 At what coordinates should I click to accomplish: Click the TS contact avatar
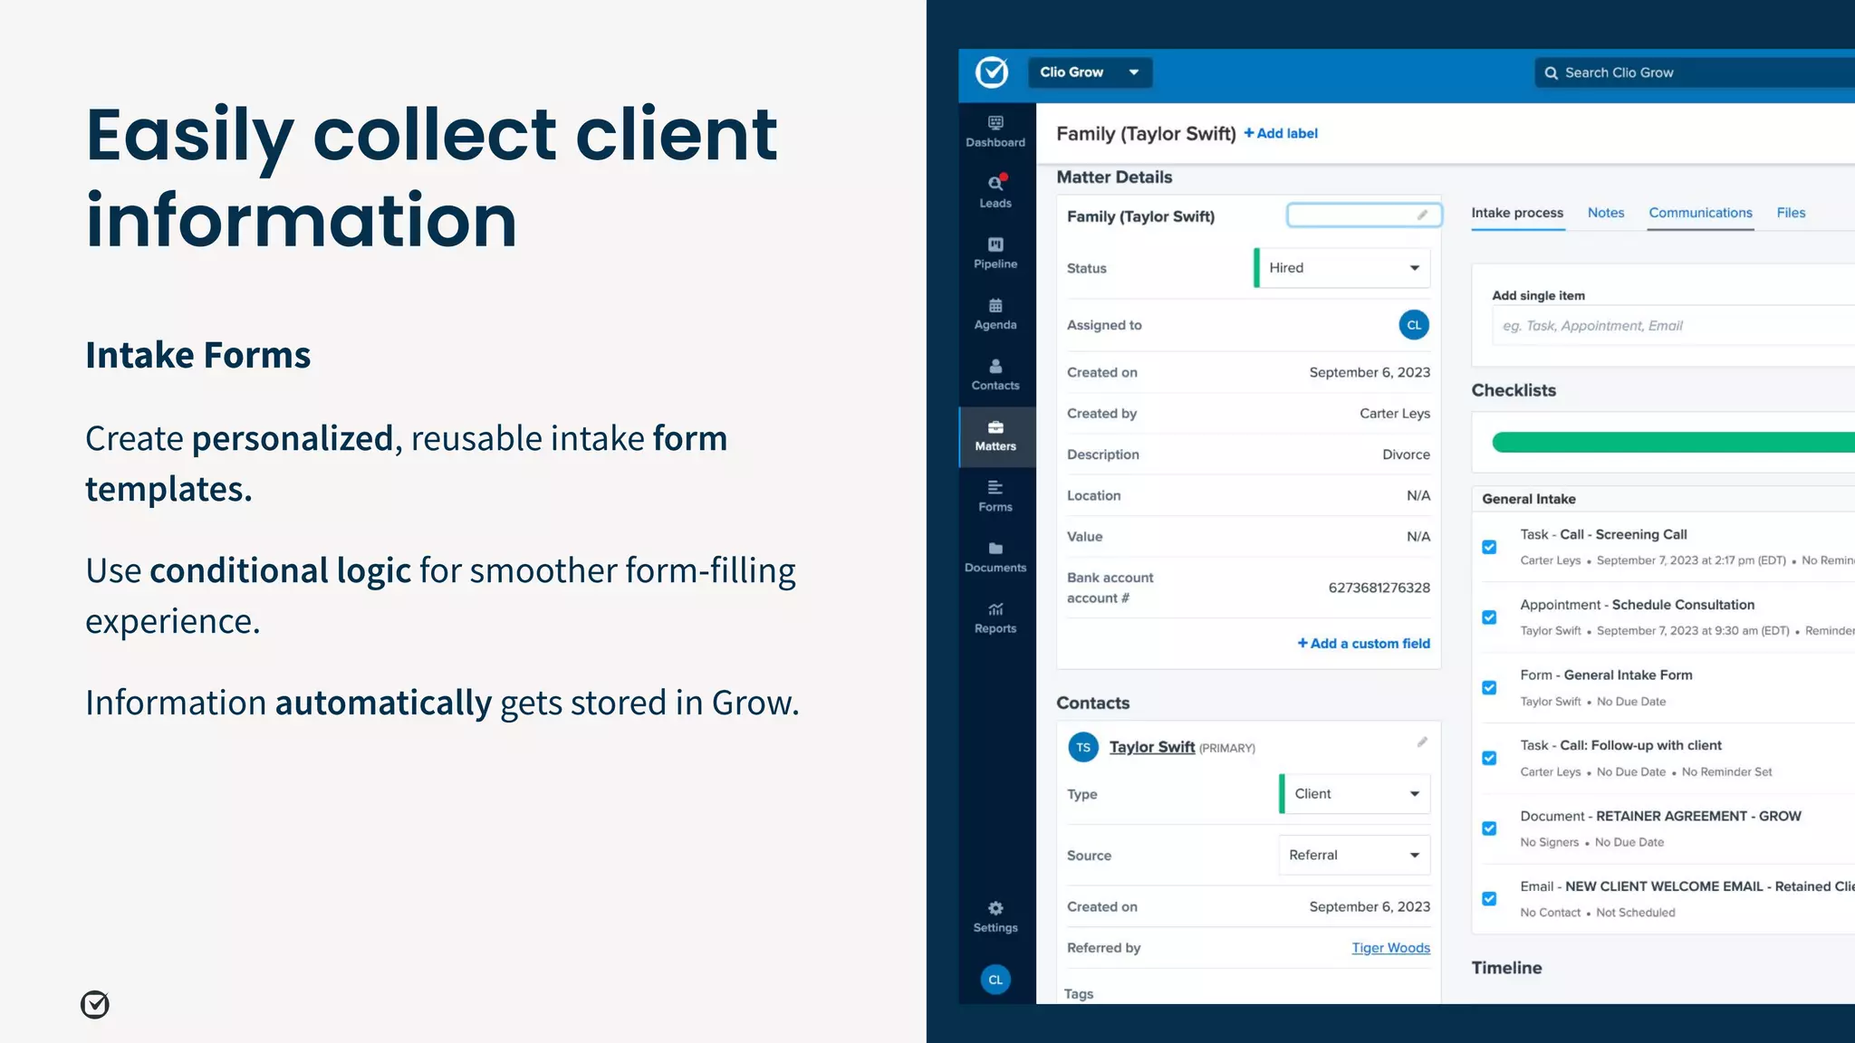coord(1083,747)
